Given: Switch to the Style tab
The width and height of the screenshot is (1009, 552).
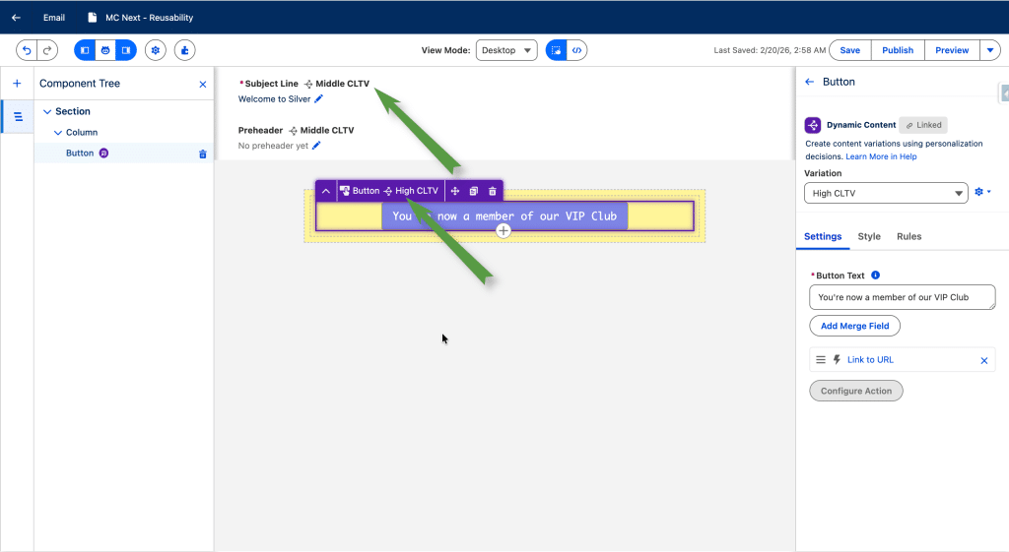Looking at the screenshot, I should (x=869, y=236).
